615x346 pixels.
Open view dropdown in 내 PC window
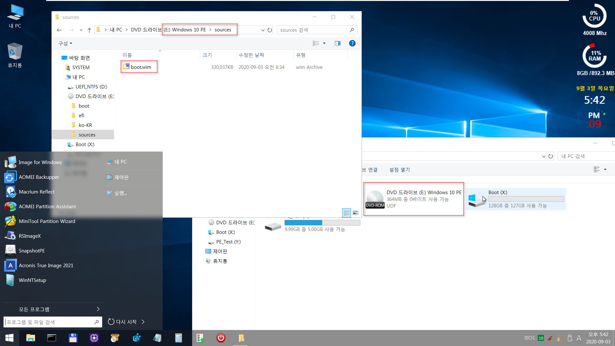[x=605, y=169]
